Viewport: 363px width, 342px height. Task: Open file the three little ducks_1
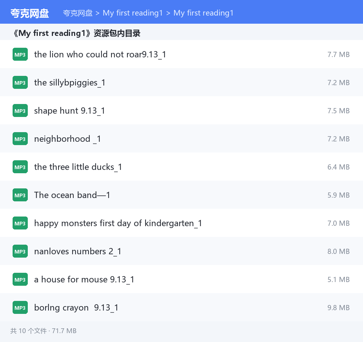tap(78, 167)
